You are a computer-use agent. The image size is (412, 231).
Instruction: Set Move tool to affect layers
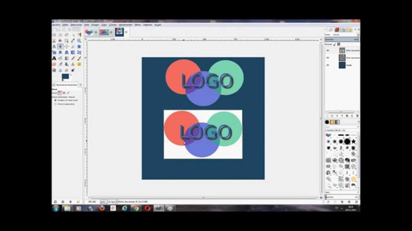[x=60, y=93]
